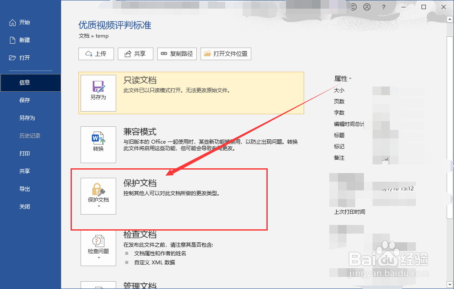
Task: Switch to the 打印 menu item
Action: (25, 153)
